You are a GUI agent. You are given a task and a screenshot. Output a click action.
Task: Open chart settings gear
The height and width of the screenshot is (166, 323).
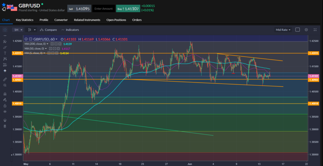click(306, 30)
